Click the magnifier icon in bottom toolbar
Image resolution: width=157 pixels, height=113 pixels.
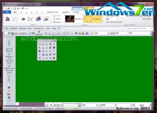(x=99, y=105)
